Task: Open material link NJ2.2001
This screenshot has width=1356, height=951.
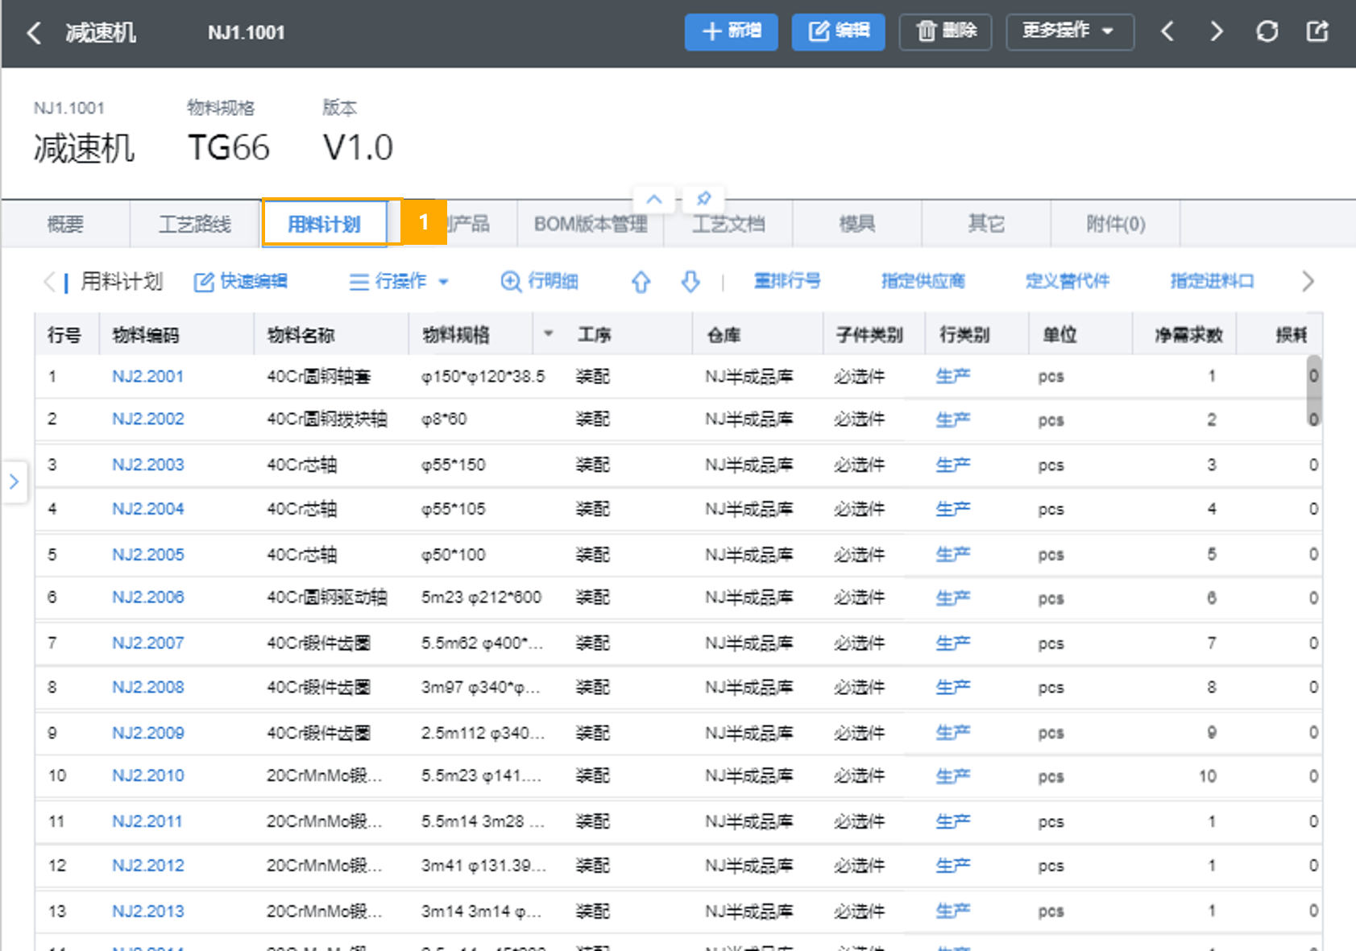Action: pos(148,376)
